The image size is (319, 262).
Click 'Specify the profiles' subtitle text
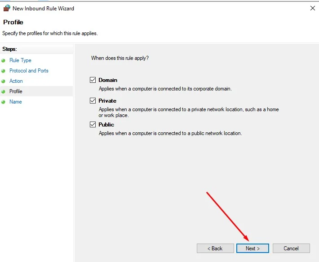click(50, 33)
